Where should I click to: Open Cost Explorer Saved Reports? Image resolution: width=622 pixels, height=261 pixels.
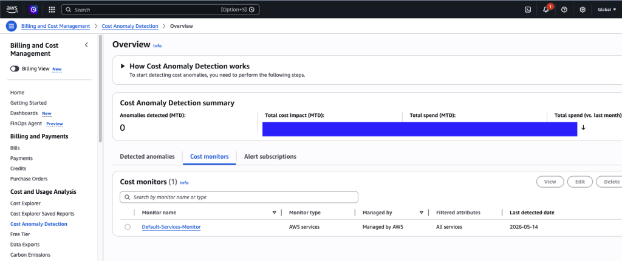(43, 214)
